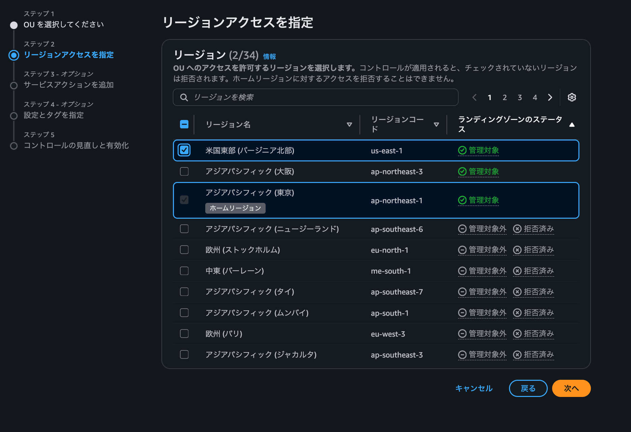631x432 pixels.
Task: Open the リージョン名 column sort dropdown
Action: click(x=350, y=124)
